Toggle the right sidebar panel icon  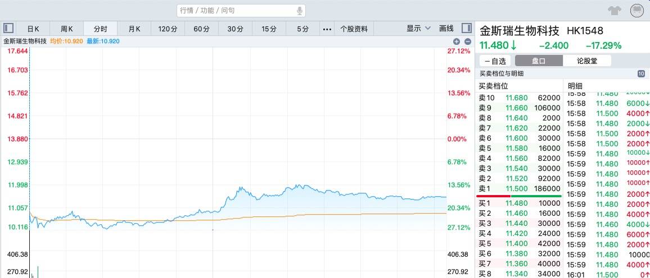pos(466,28)
